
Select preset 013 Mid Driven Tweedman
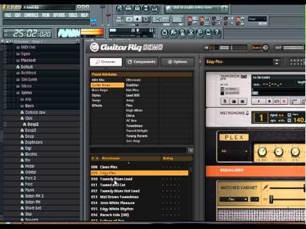click(140, 197)
